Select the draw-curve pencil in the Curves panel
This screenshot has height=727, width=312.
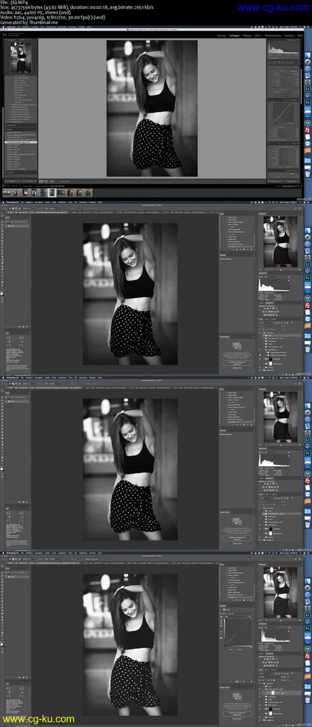pyautogui.click(x=221, y=631)
